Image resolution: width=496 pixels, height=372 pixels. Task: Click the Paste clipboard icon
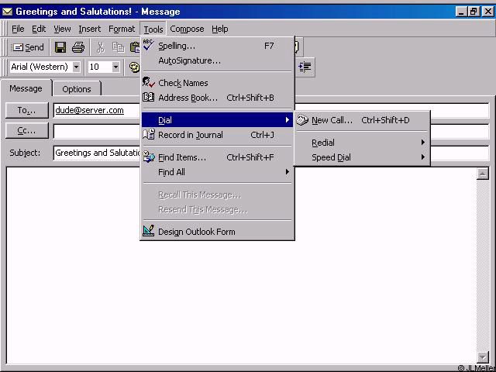click(x=135, y=47)
